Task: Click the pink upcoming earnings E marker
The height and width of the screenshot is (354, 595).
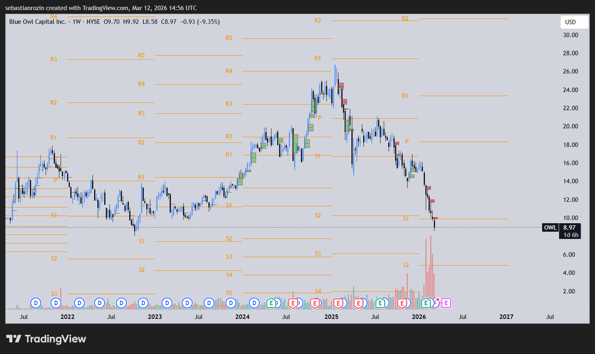Action: click(446, 303)
